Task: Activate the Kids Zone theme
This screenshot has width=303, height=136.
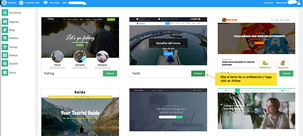Action: 286,73
